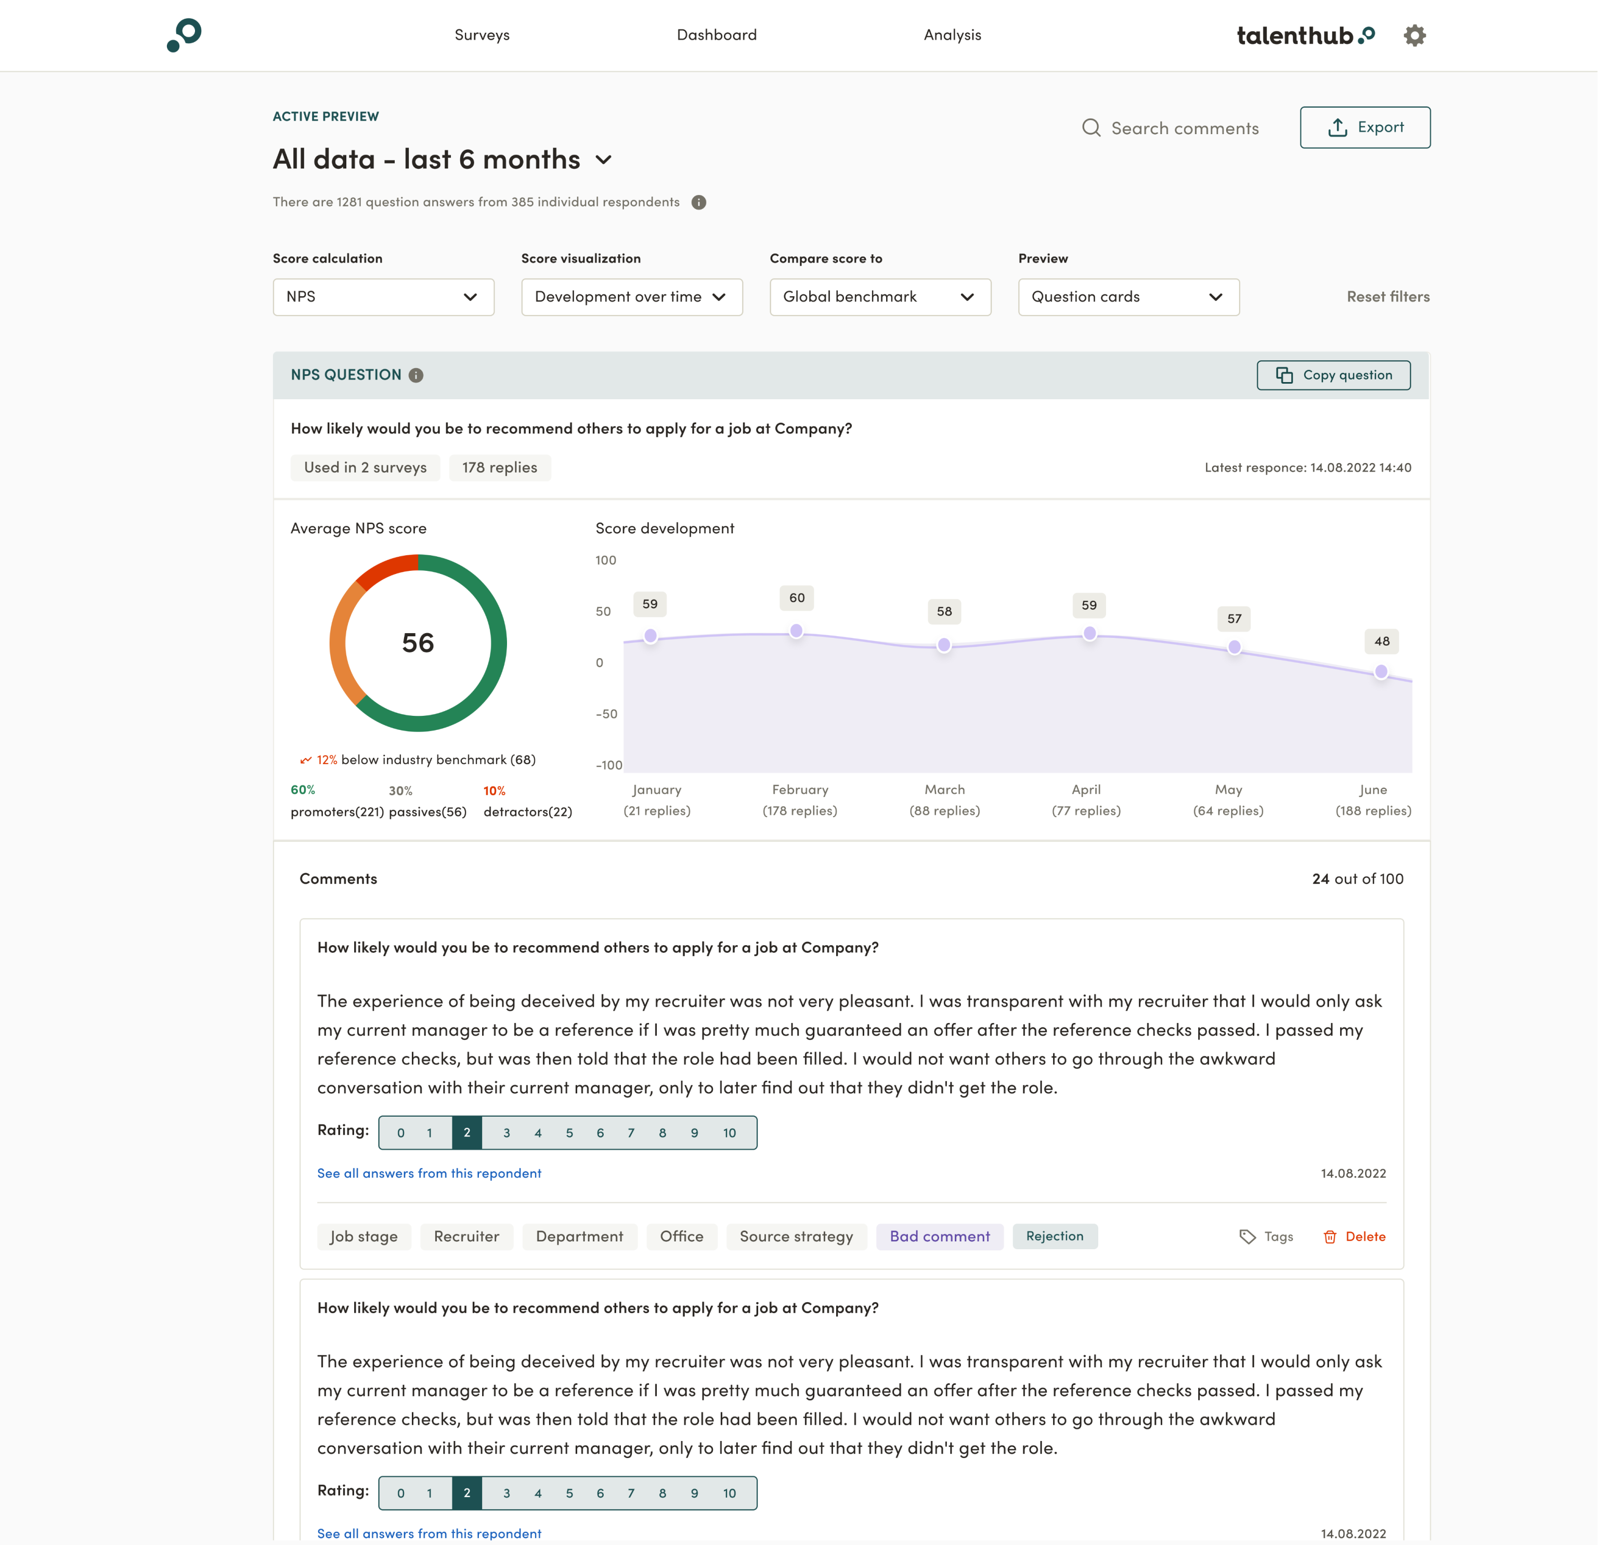This screenshot has height=1545, width=1598.
Task: Toggle the Rejection tag
Action: (1055, 1236)
